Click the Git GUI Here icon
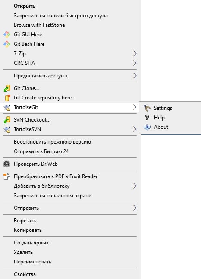Image resolution: width=201 pixels, height=279 pixels. coord(7,35)
